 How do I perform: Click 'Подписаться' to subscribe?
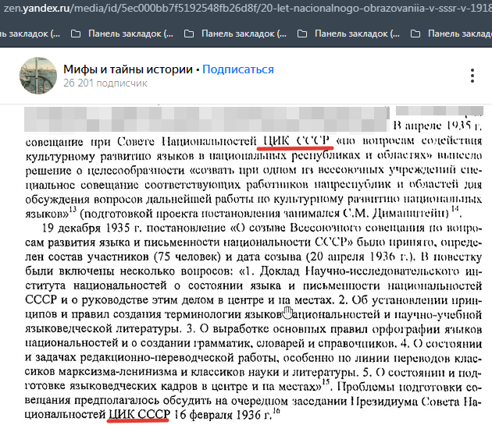[238, 69]
